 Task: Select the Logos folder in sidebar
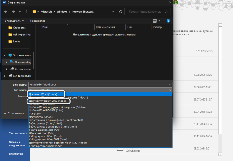pos(16,42)
